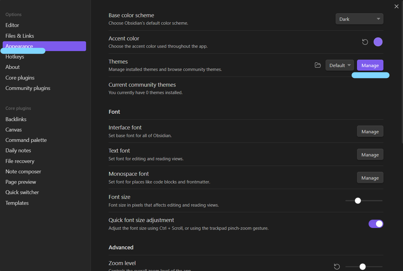The height and width of the screenshot is (271, 403).
Task: Close the settings dialog
Action: click(x=396, y=7)
